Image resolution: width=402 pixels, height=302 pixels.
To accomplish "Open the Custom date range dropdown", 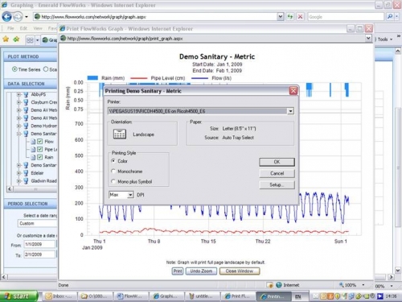I will point(38,223).
